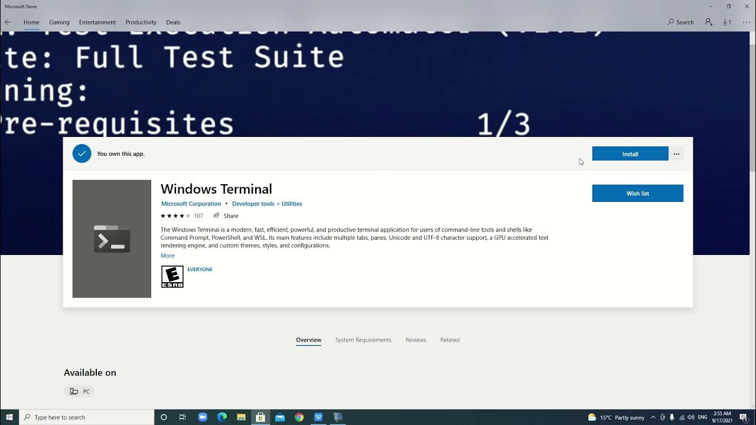Click the Meet Now tray icon
756x425 pixels.
click(x=663, y=417)
